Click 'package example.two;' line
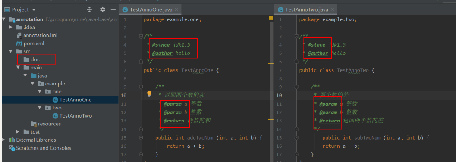The width and height of the screenshot is (456, 162). [x=328, y=19]
